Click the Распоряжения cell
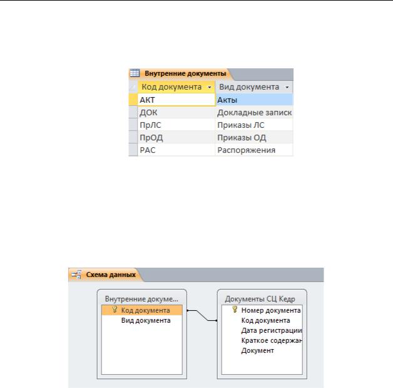Image resolution: width=393 pixels, height=388 pixels. pos(254,150)
